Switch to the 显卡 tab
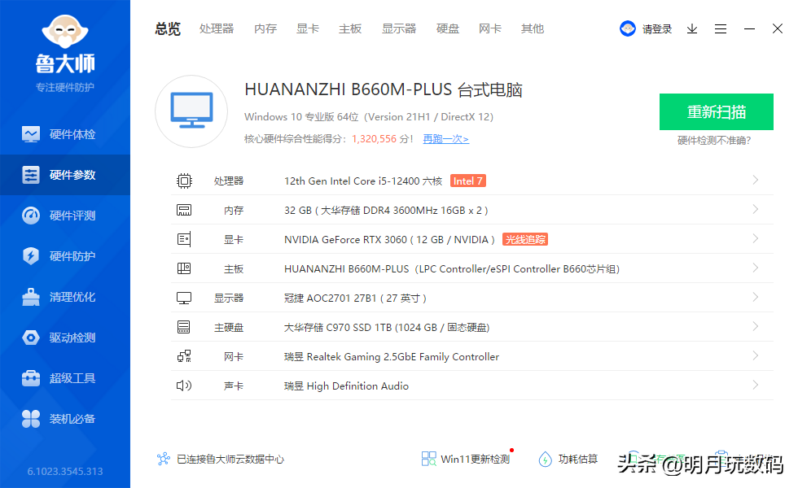This screenshot has height=488, width=798. [308, 29]
